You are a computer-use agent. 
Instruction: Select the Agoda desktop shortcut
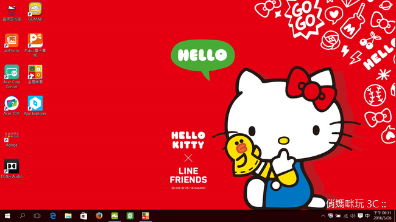(12, 139)
